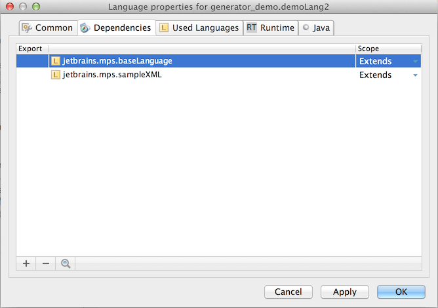Click the magnifier find icon
Image resolution: width=438 pixels, height=308 pixels.
(x=66, y=263)
